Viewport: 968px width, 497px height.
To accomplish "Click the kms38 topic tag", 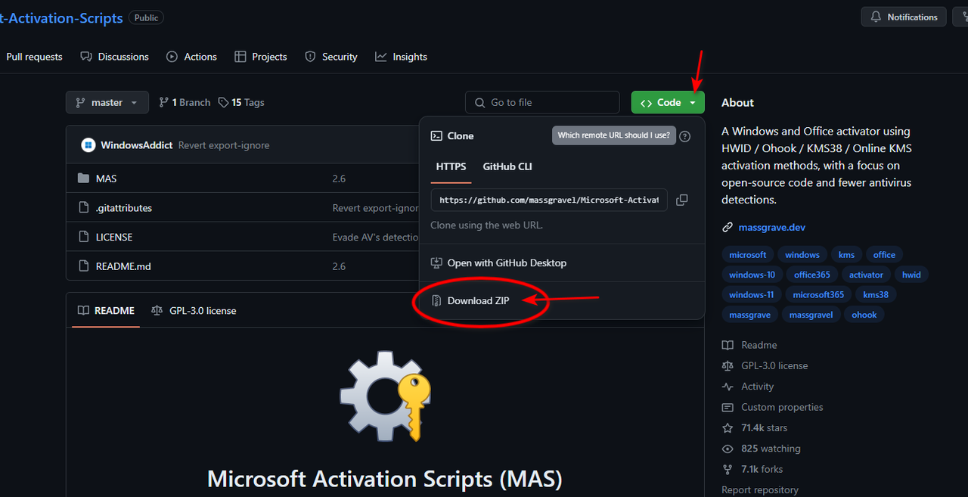I will point(876,295).
